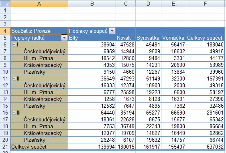Click the cell with value 25598
Screen dimensions: 226x153
(126, 92)
